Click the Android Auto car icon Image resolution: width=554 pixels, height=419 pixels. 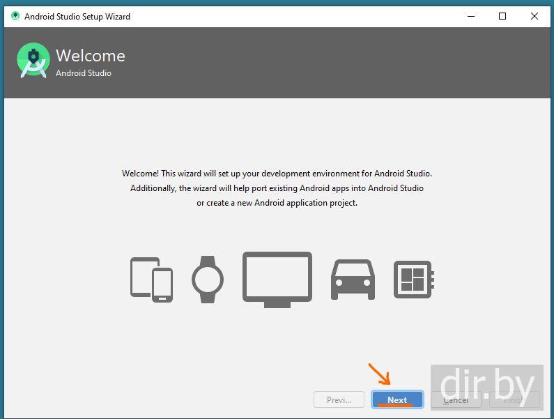click(353, 279)
